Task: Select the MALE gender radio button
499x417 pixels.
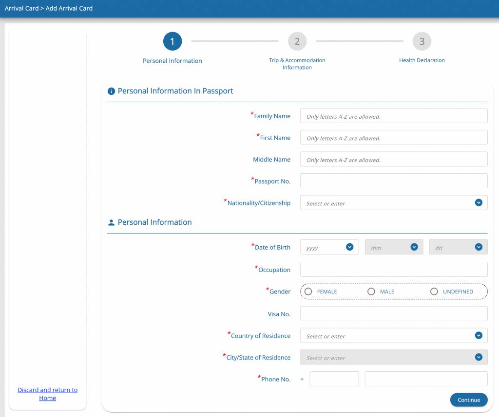Action: click(x=371, y=291)
